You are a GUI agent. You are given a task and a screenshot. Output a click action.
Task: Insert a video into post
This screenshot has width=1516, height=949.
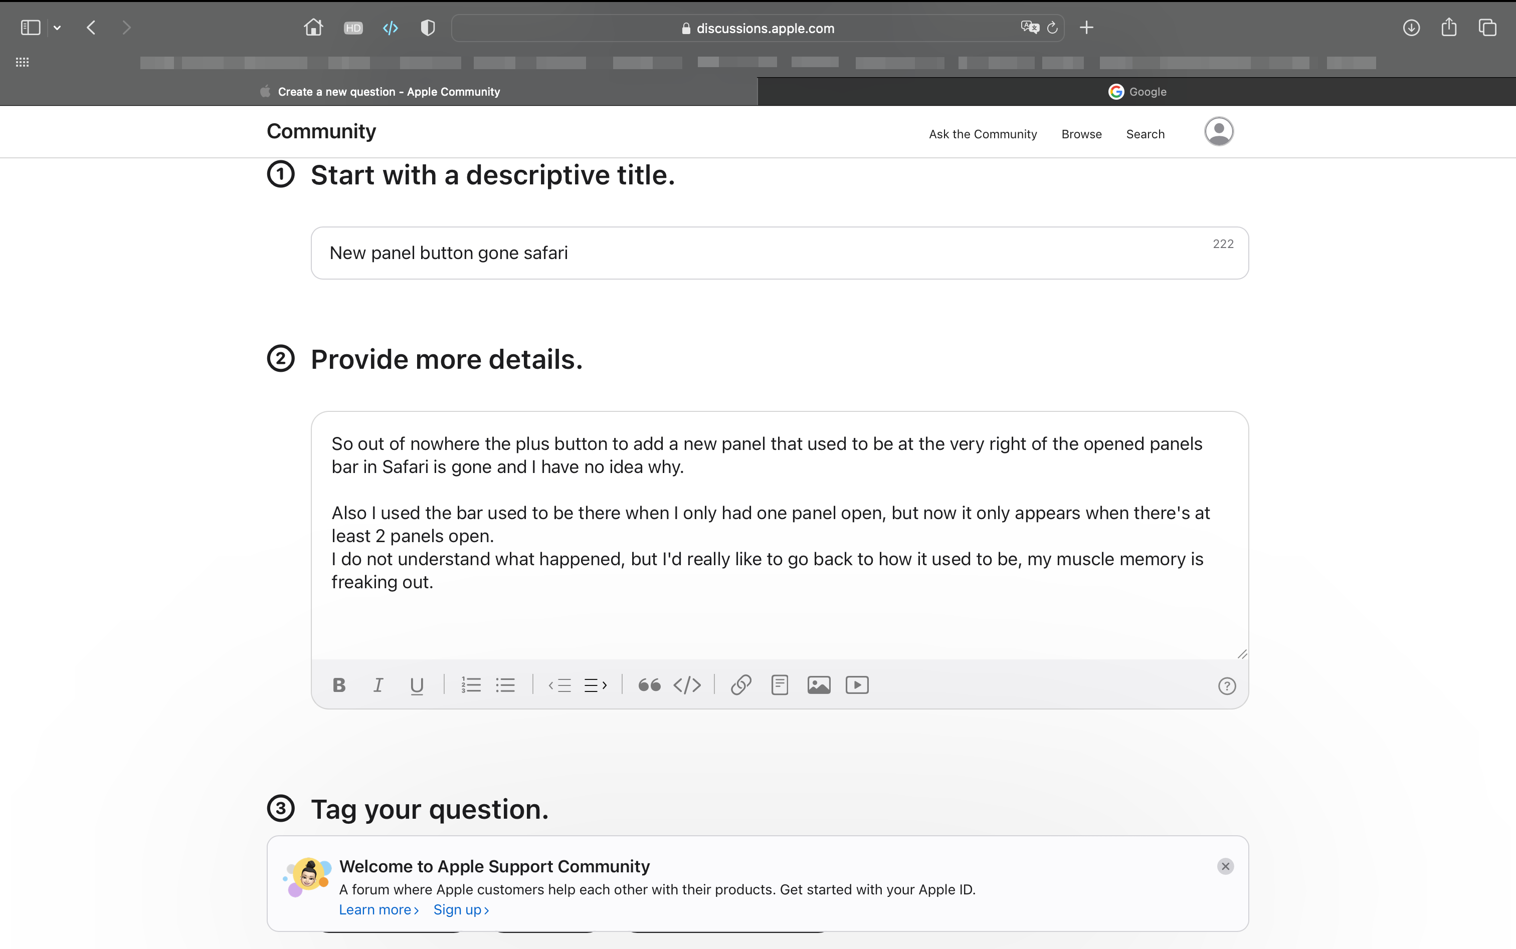click(x=857, y=685)
